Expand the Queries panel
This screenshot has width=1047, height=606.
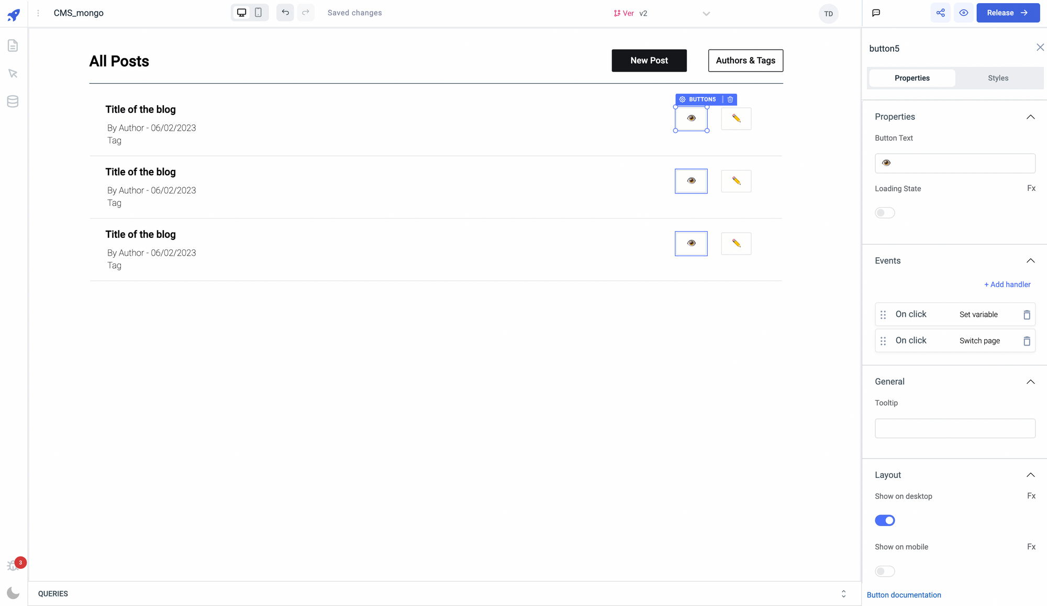(843, 593)
